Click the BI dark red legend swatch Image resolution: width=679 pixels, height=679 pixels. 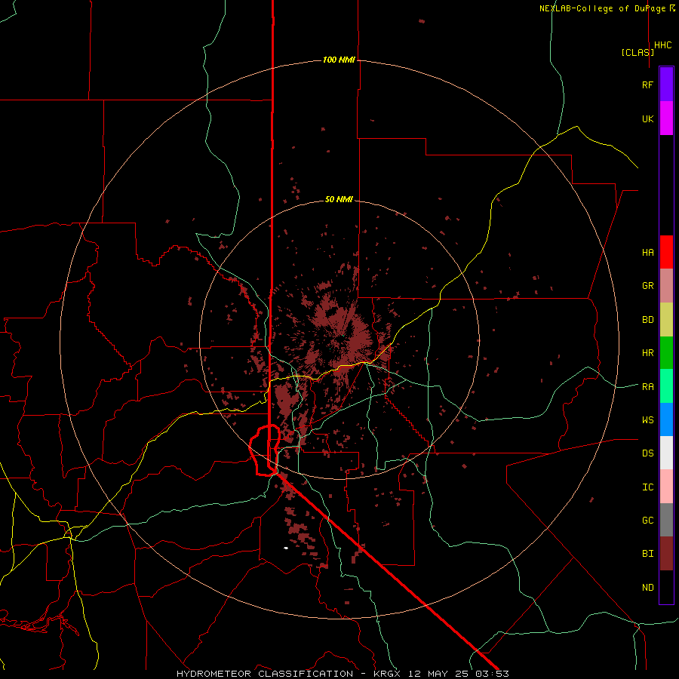666,554
